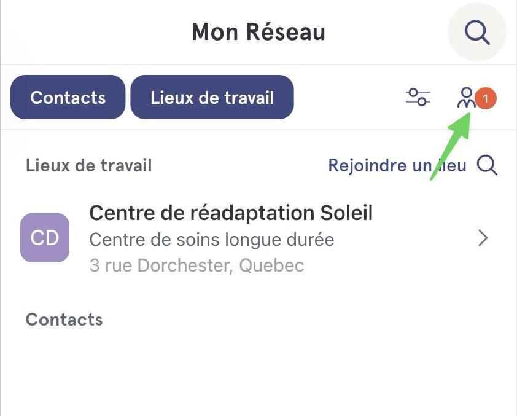Select the Centre de soins longue durée subtitle
The height and width of the screenshot is (416, 517).
[x=212, y=240]
